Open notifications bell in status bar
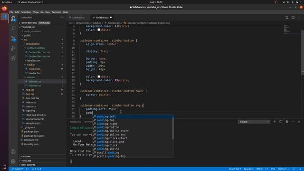This screenshot has width=304, height=171. 300,169
